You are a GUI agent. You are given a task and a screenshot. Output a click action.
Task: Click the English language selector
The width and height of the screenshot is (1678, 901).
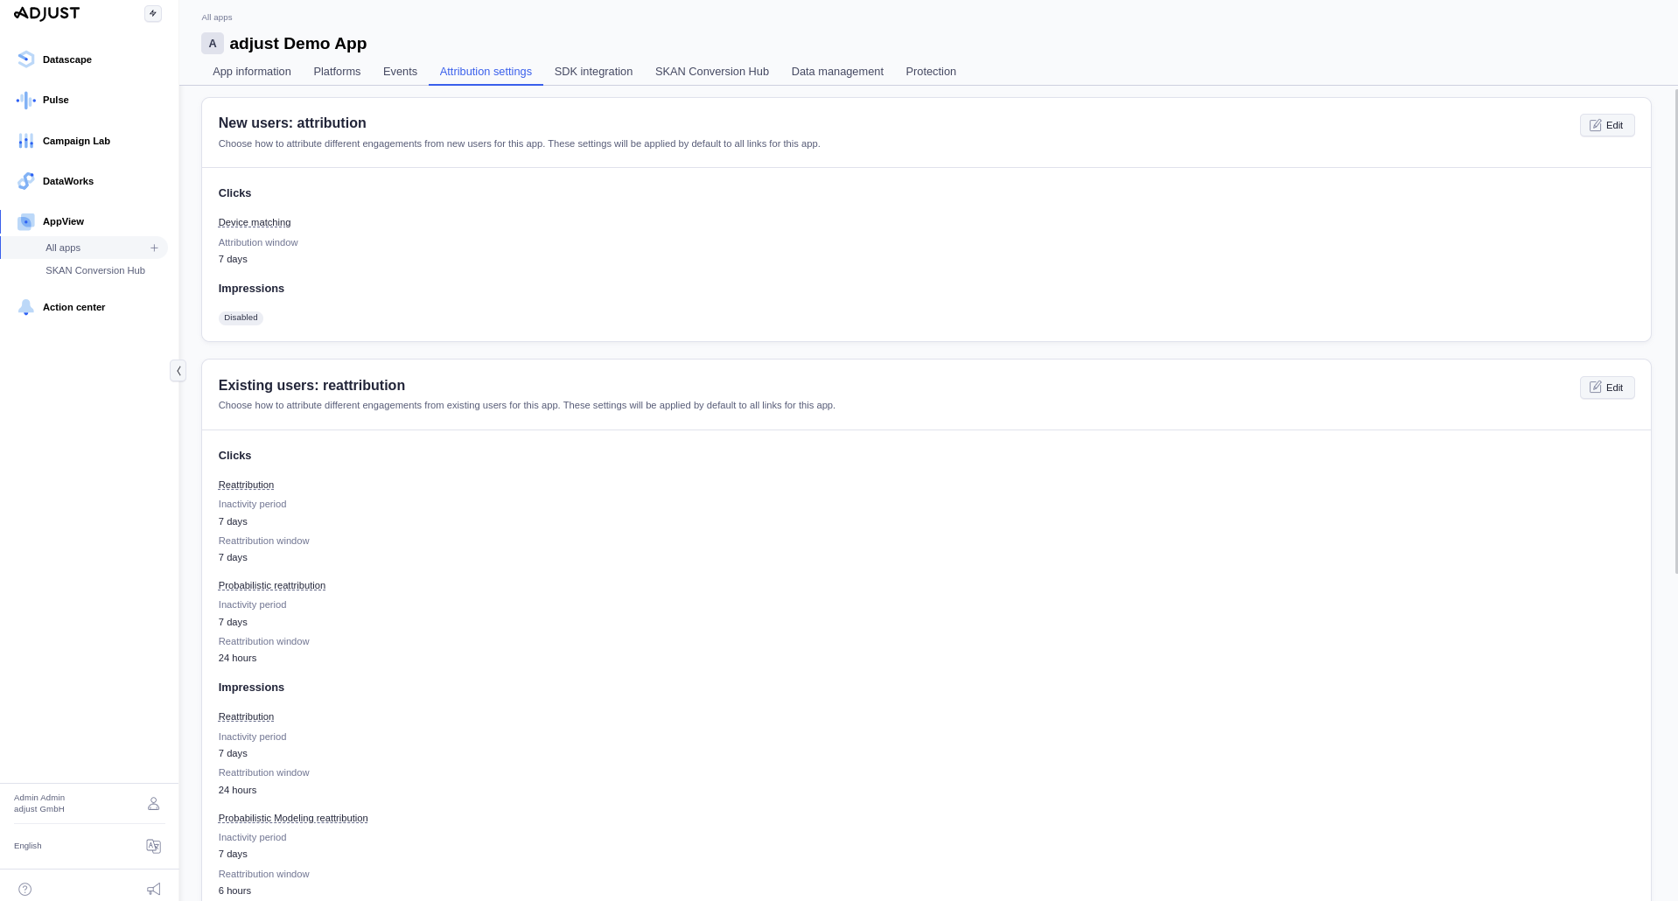(28, 846)
